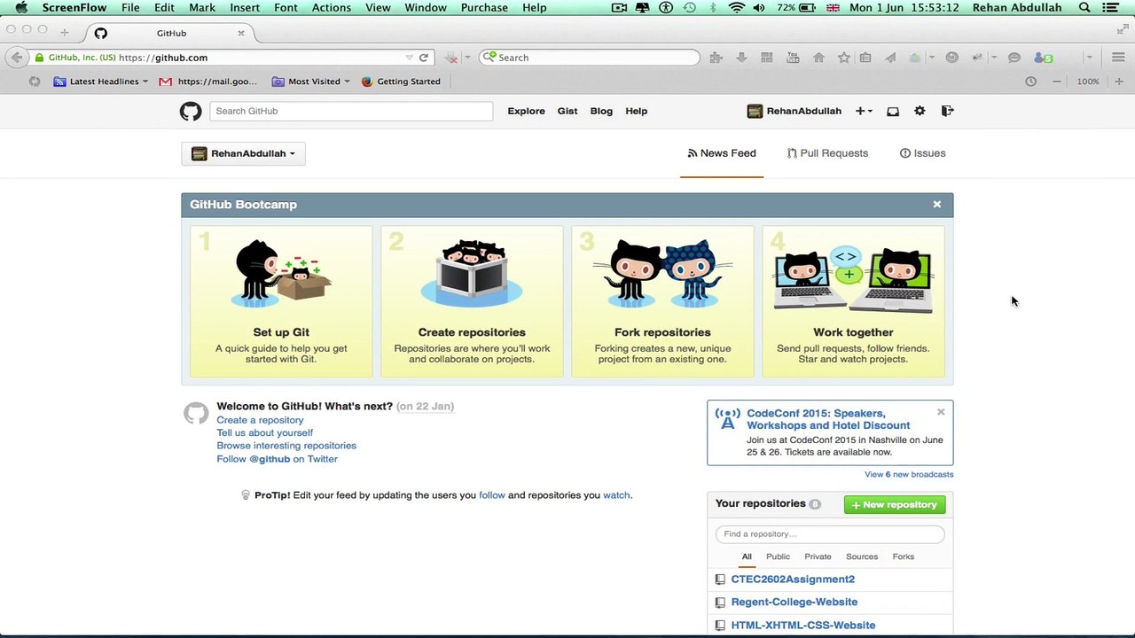Open the Fork repositories bootcamp card

point(662,301)
